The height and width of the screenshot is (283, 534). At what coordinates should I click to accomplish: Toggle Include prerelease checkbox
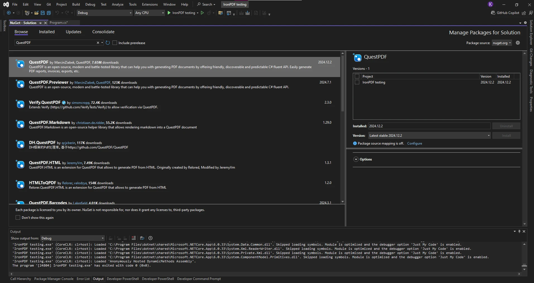pos(115,43)
